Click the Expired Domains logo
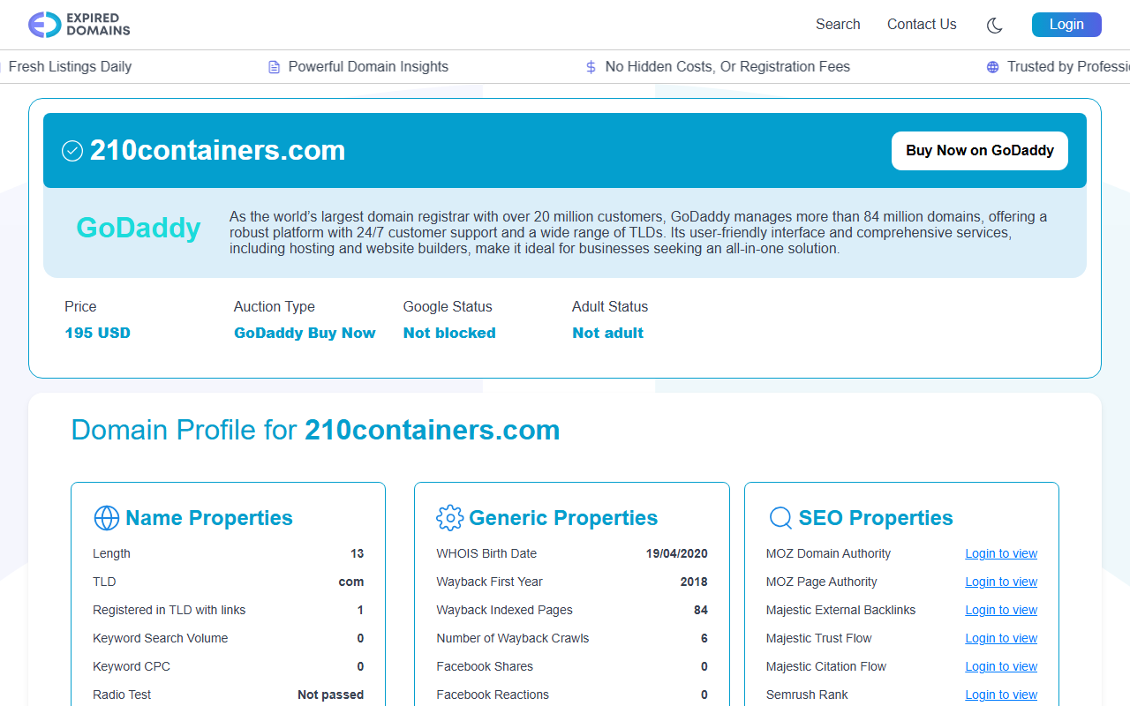The width and height of the screenshot is (1130, 706). [x=79, y=25]
